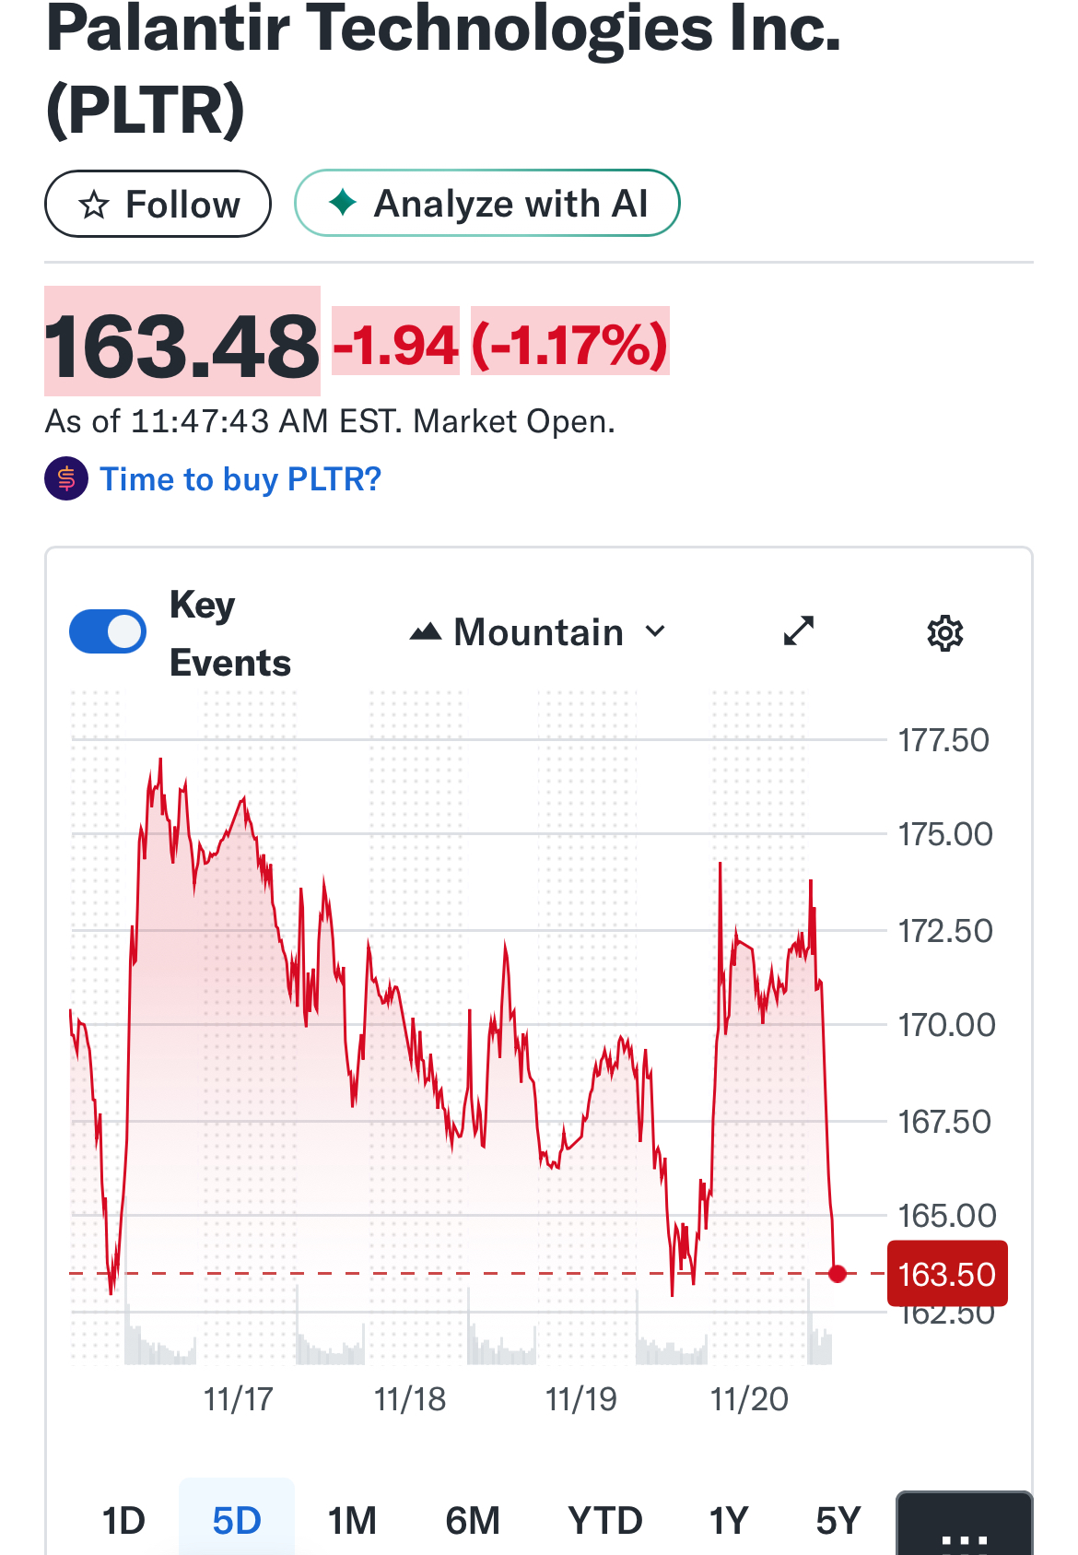Switch to the YTD range
1078x1555 pixels.
pos(604,1521)
